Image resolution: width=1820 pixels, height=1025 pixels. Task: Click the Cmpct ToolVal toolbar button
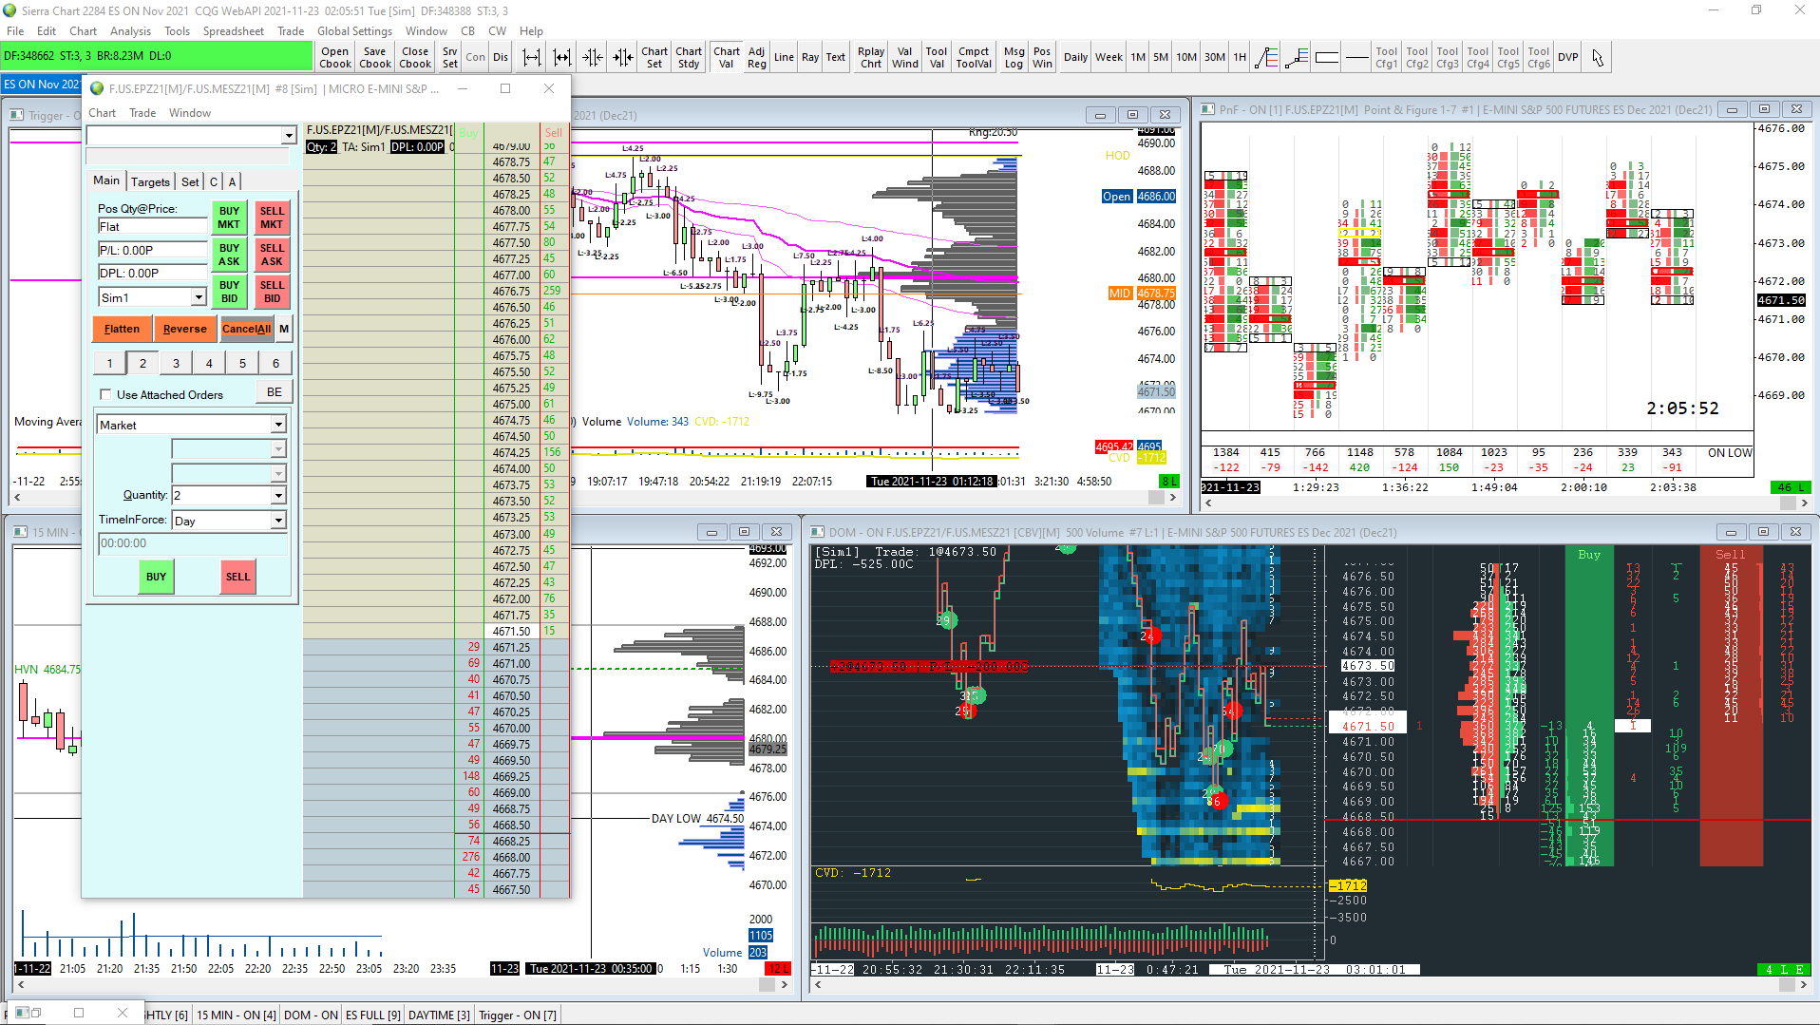974,58
